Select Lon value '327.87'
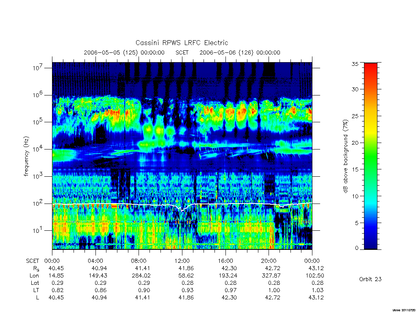416x312 pixels. 271,276
